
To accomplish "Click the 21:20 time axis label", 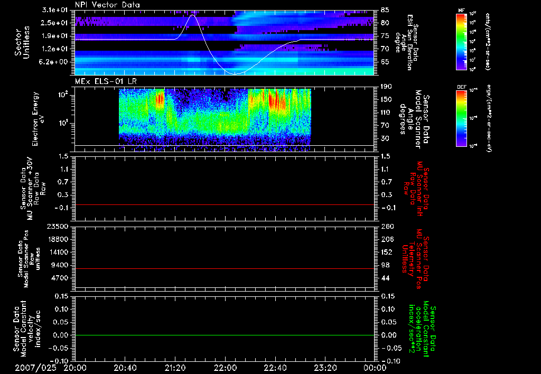I will coord(175,368).
